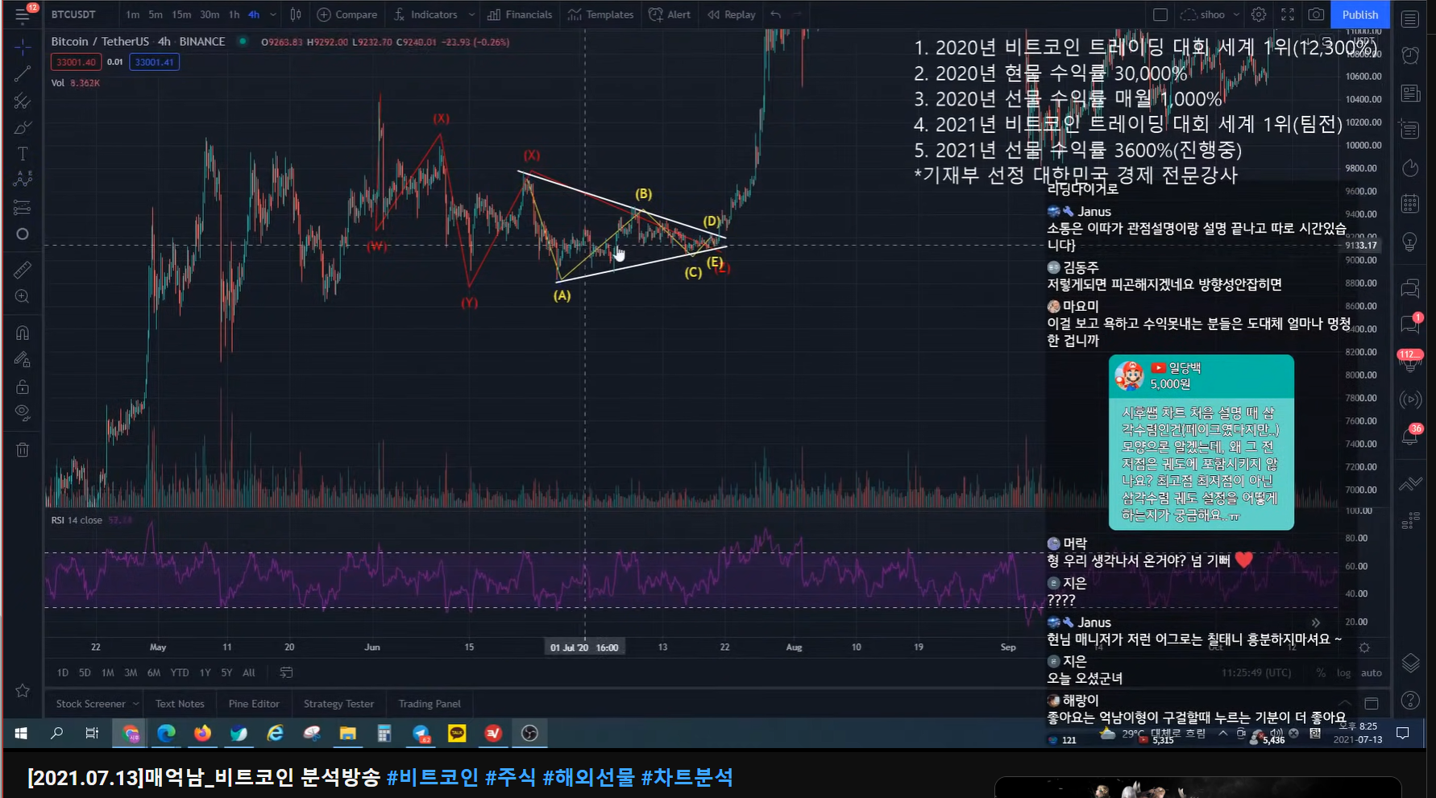Open the news panel icon
Image resolution: width=1436 pixels, height=798 pixels.
click(x=1410, y=93)
